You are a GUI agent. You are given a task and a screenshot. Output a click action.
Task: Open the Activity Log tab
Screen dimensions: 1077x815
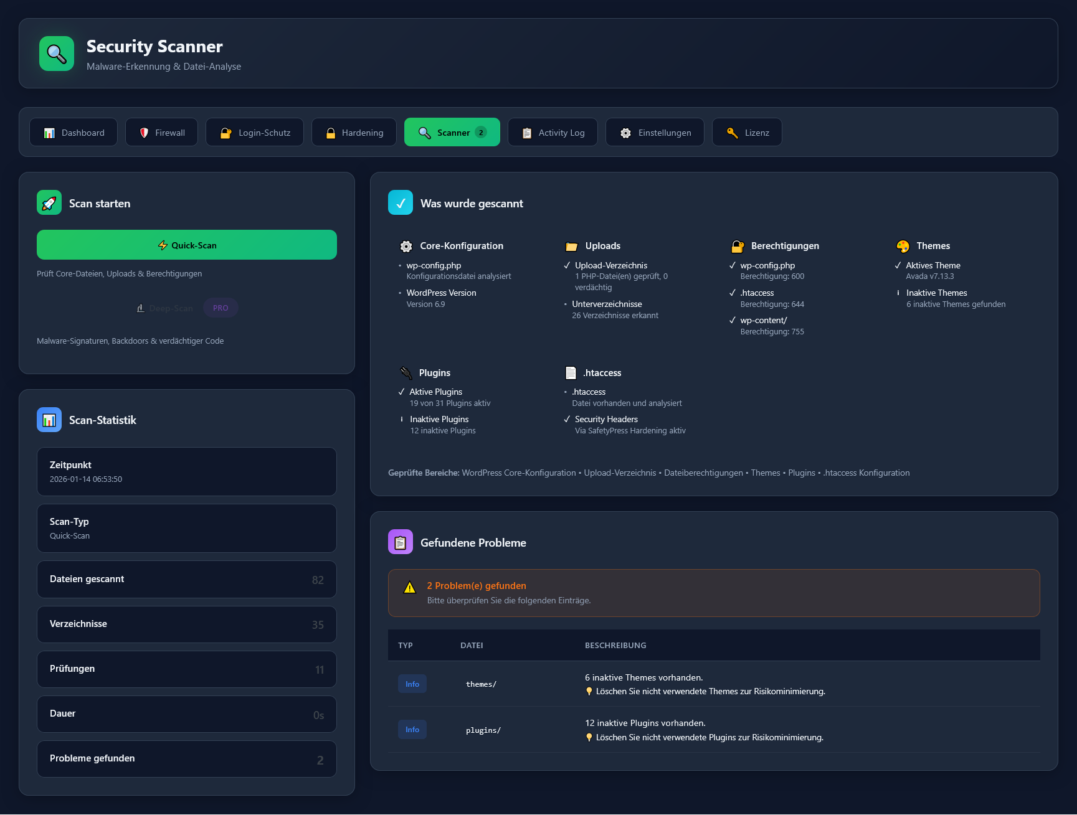tap(552, 132)
